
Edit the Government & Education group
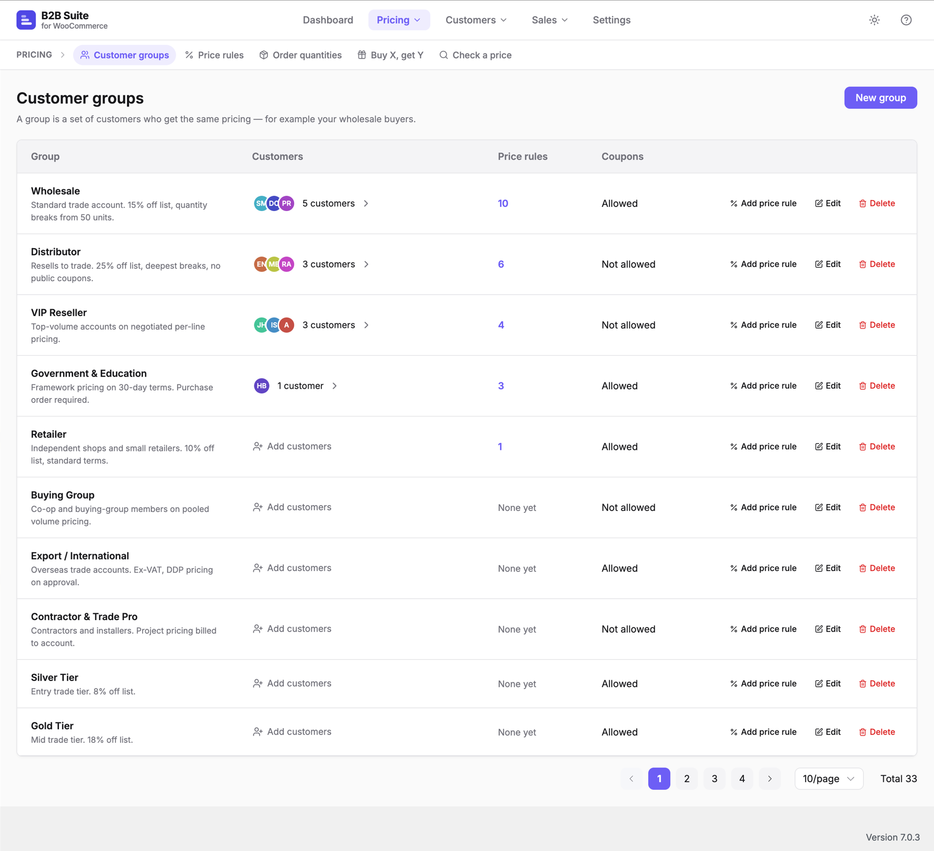pos(828,386)
